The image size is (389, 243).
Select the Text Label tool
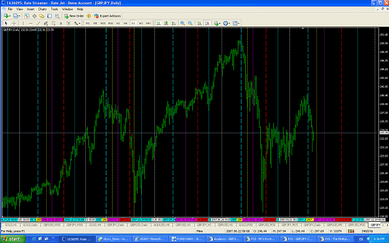pos(68,23)
